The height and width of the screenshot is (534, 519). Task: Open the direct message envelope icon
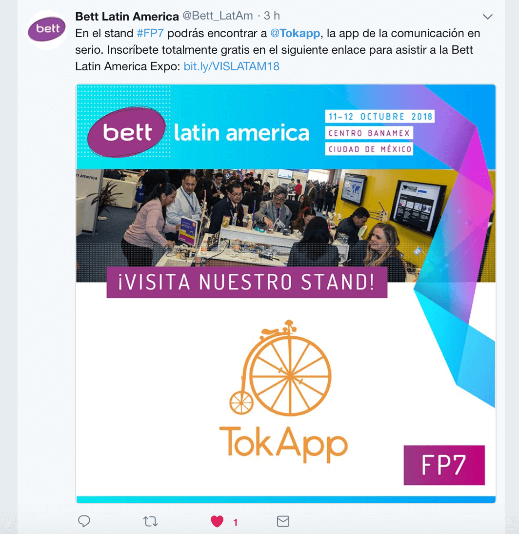tap(283, 521)
